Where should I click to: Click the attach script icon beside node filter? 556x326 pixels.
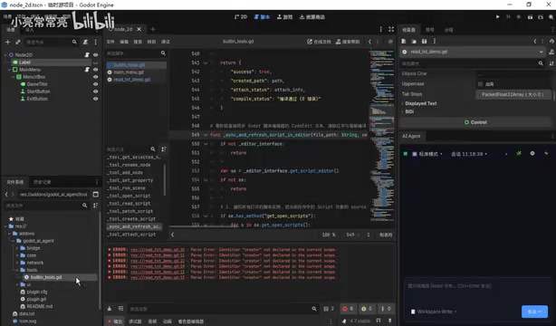pyautogui.click(x=85, y=42)
